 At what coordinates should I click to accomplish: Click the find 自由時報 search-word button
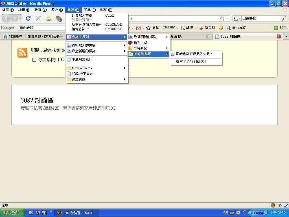pos(236,28)
